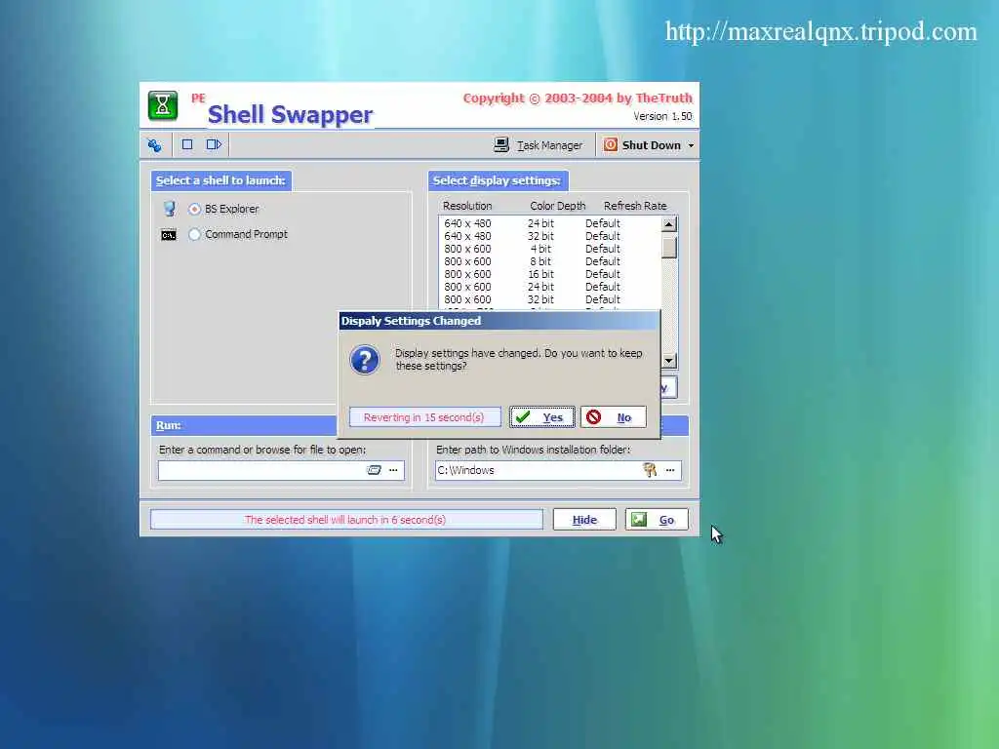Image resolution: width=999 pixels, height=749 pixels.
Task: Open Task Manager from the toolbar
Action: coord(539,145)
